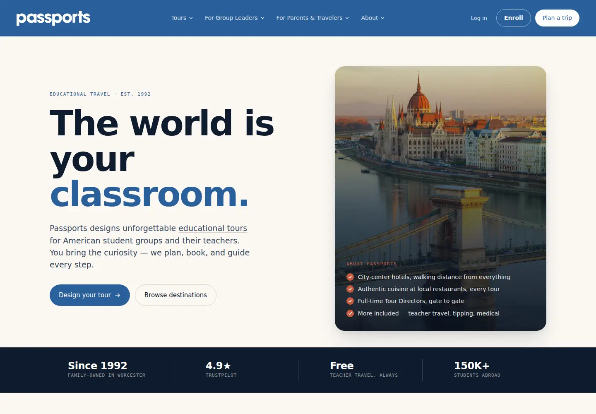Click the '4.9★' Trustpilot rating
This screenshot has height=414, width=596.
[219, 366]
